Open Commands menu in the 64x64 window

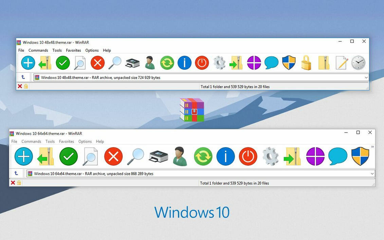[x=31, y=141]
